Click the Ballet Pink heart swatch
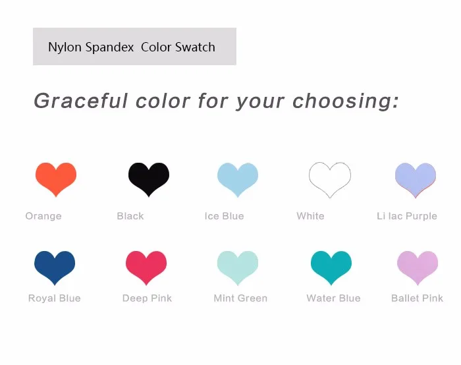Image resolution: width=461 pixels, height=365 pixels. 418,266
